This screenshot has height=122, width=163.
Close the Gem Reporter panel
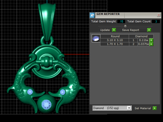pyautogui.click(x=159, y=15)
